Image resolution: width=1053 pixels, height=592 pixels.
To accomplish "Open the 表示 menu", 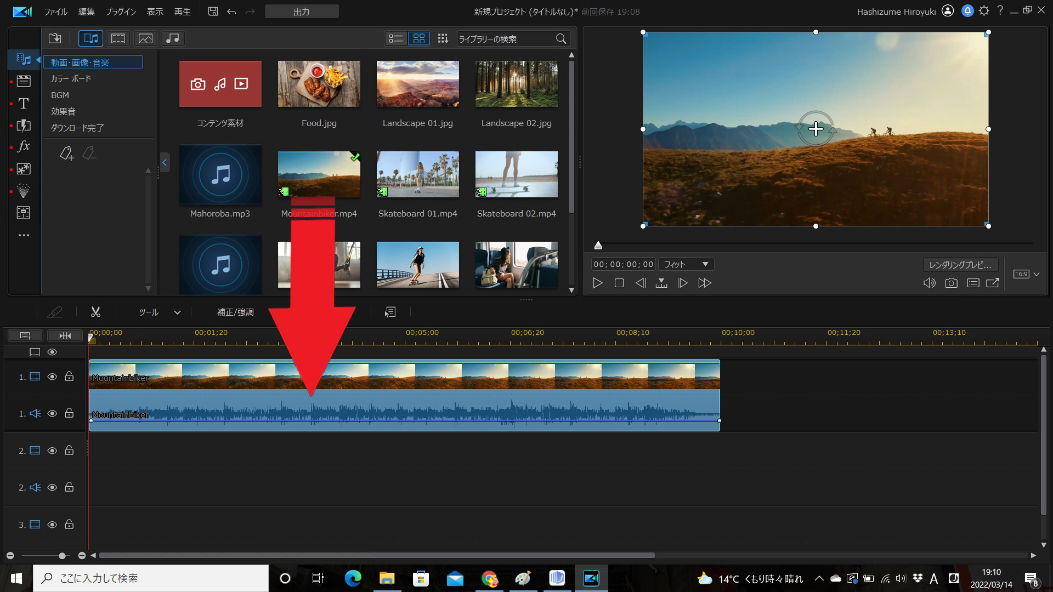I will click(x=155, y=12).
